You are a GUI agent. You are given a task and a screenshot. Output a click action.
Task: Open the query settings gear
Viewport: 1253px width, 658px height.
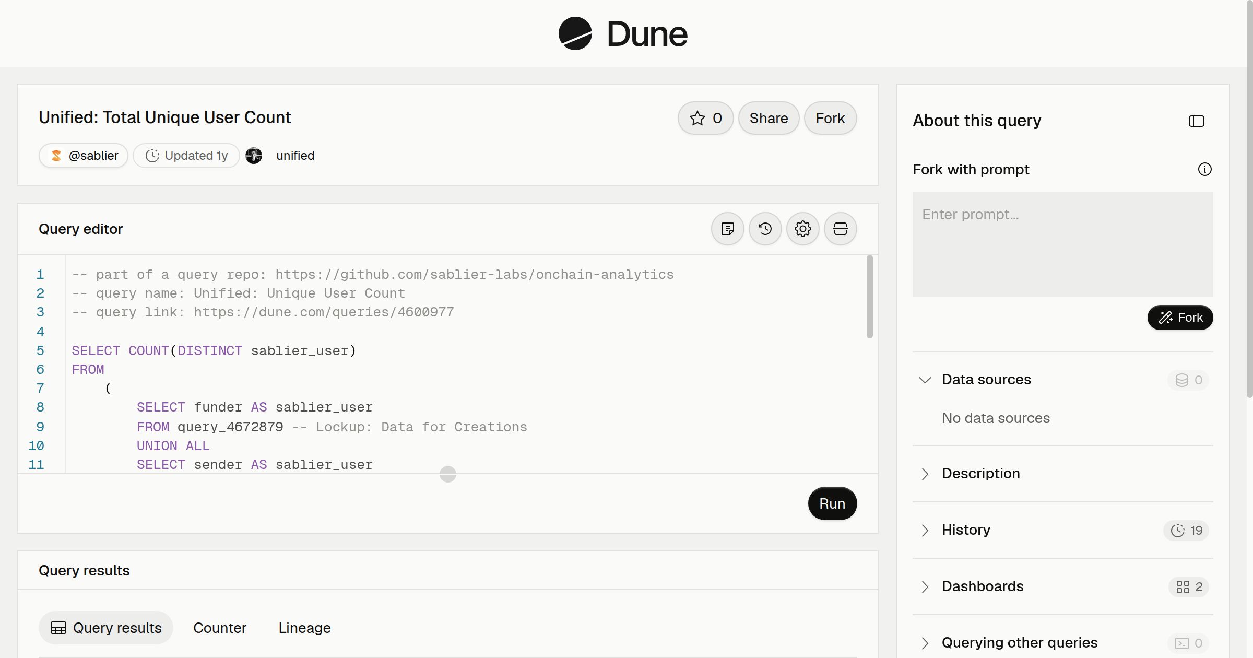coord(802,229)
